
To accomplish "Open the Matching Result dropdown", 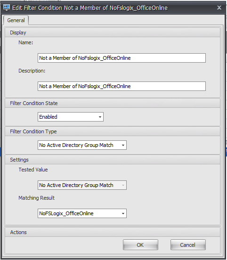I will 82,213.
